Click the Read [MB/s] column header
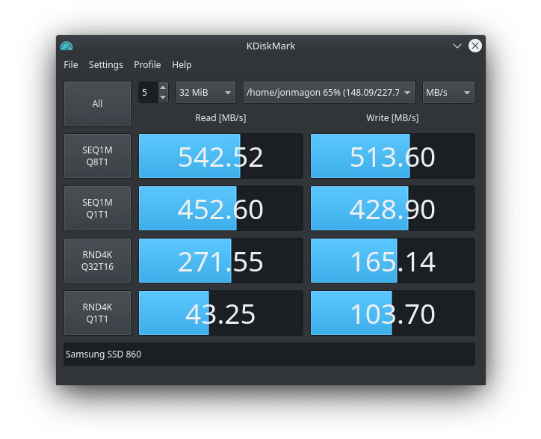The height and width of the screenshot is (439, 541). [x=220, y=118]
